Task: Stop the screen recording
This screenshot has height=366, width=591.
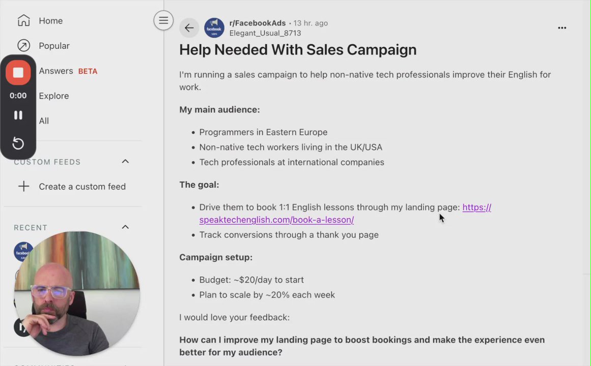Action: point(18,73)
